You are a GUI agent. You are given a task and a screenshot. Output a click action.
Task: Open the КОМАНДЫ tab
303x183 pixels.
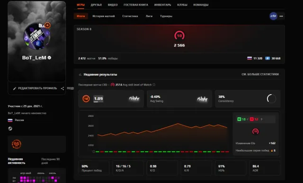coord(201,5)
